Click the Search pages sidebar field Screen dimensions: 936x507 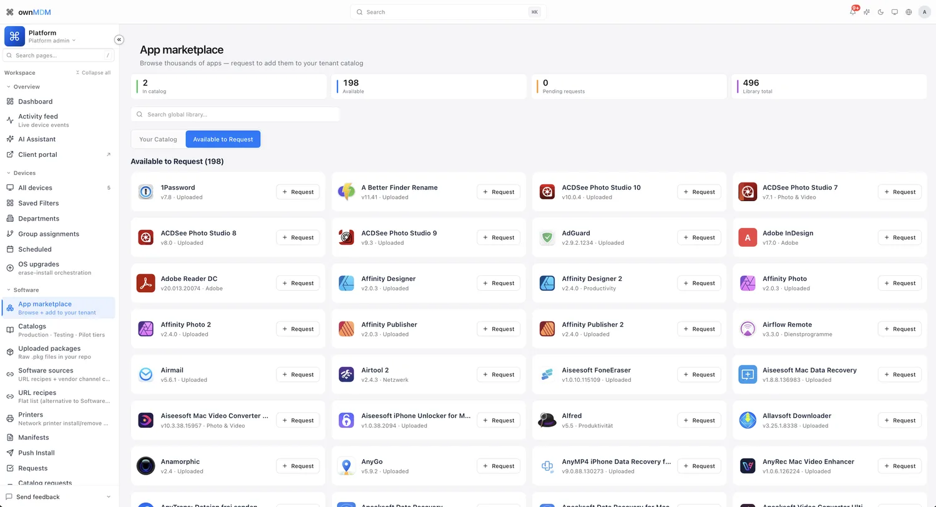tap(59, 55)
